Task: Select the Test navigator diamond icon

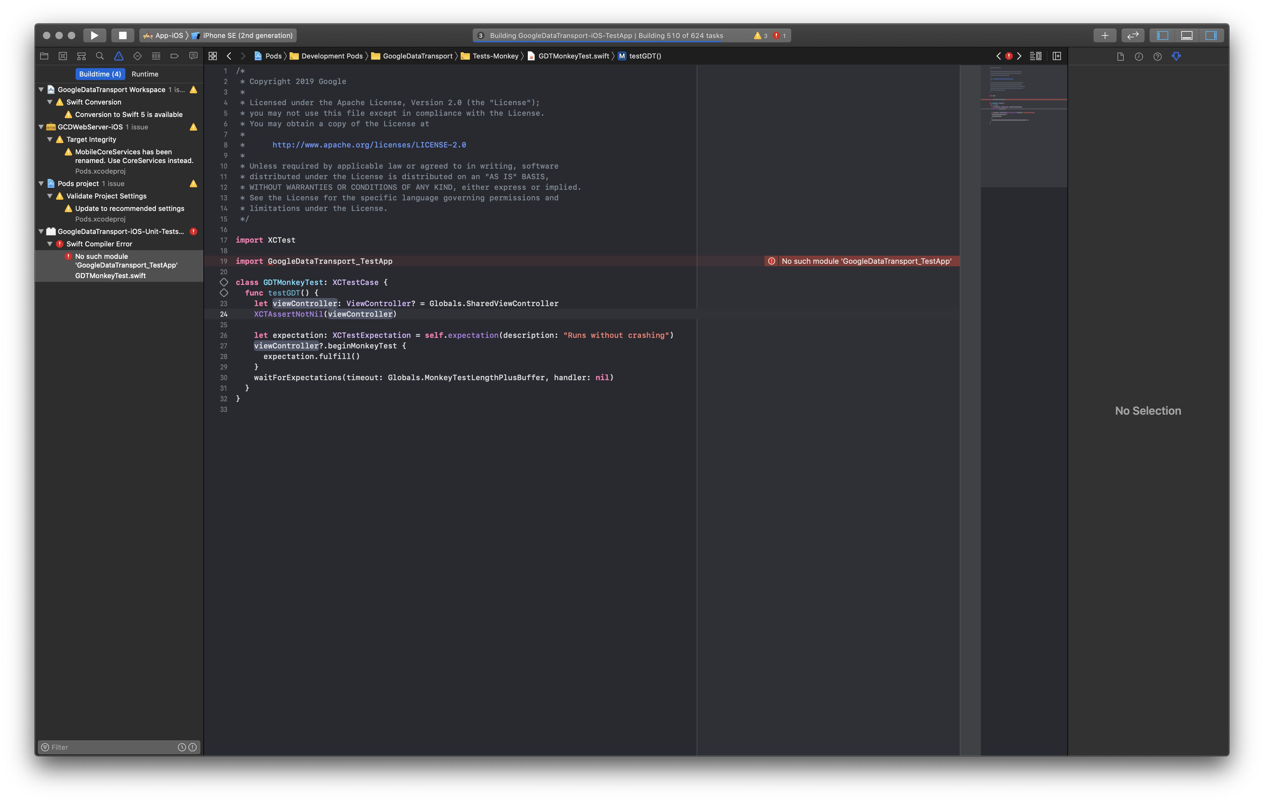Action: (137, 56)
